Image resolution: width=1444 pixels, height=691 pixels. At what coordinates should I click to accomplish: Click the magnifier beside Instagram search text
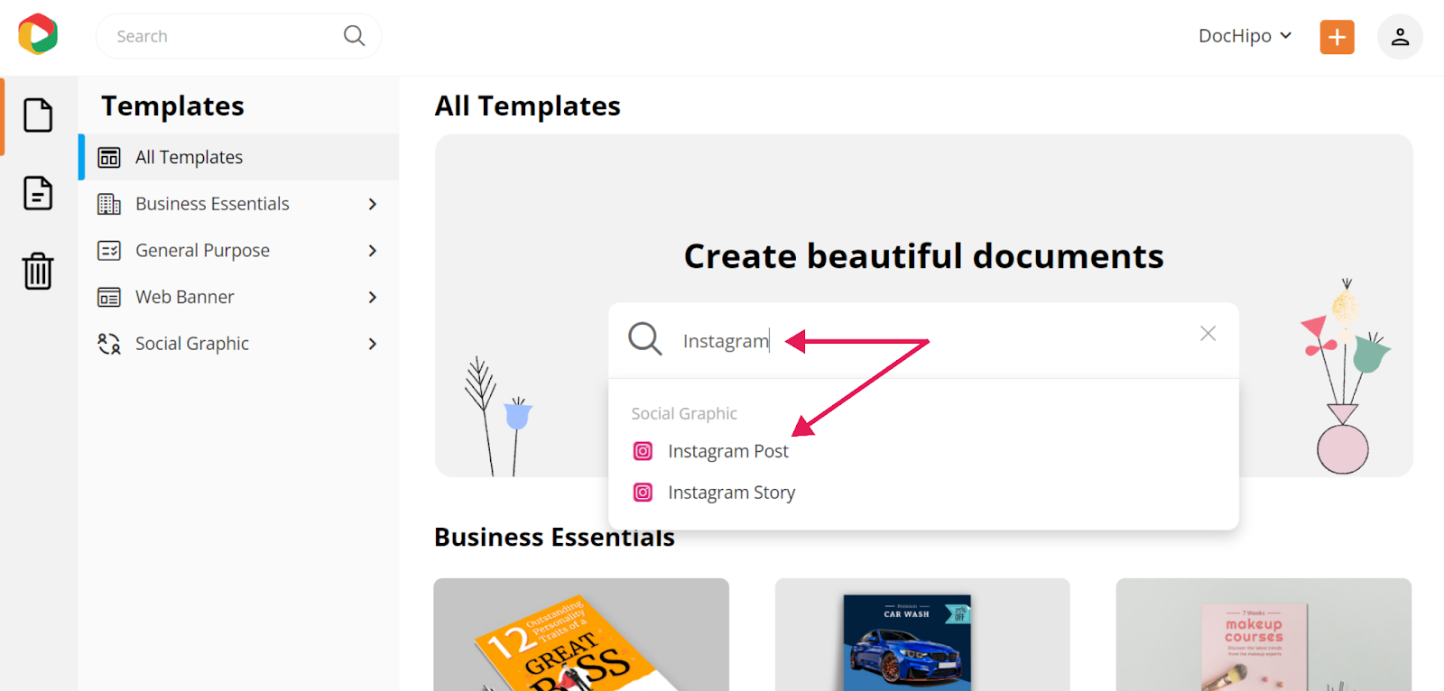(x=645, y=339)
